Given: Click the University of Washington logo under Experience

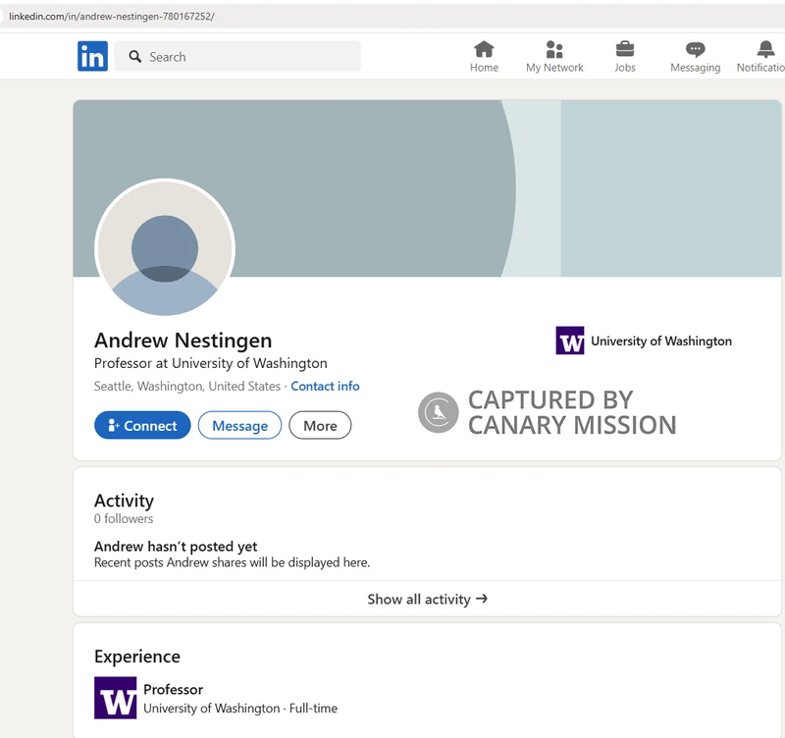Looking at the screenshot, I should (x=115, y=698).
